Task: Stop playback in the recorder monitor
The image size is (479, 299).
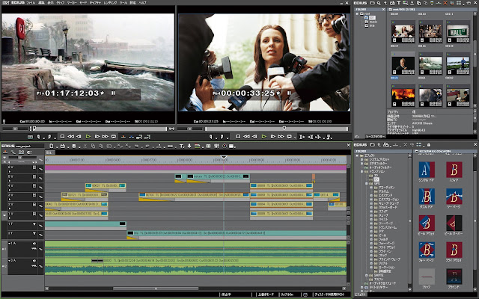Action: [238, 137]
